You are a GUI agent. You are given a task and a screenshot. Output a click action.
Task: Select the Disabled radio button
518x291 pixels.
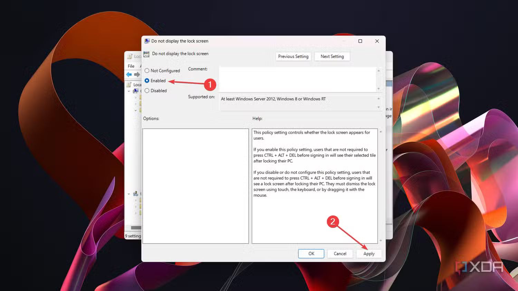(x=147, y=90)
